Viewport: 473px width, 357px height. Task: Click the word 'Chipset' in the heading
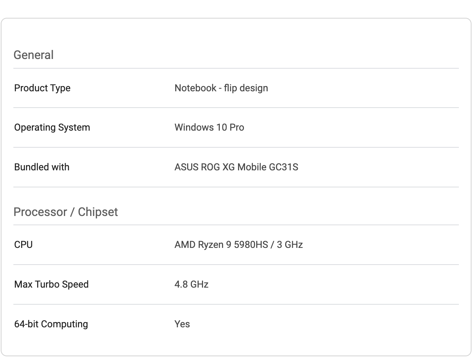[x=98, y=212]
